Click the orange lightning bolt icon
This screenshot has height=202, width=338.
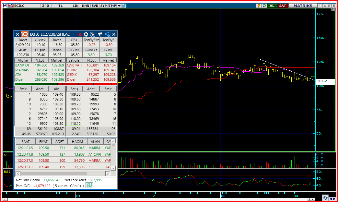(x=259, y=6)
